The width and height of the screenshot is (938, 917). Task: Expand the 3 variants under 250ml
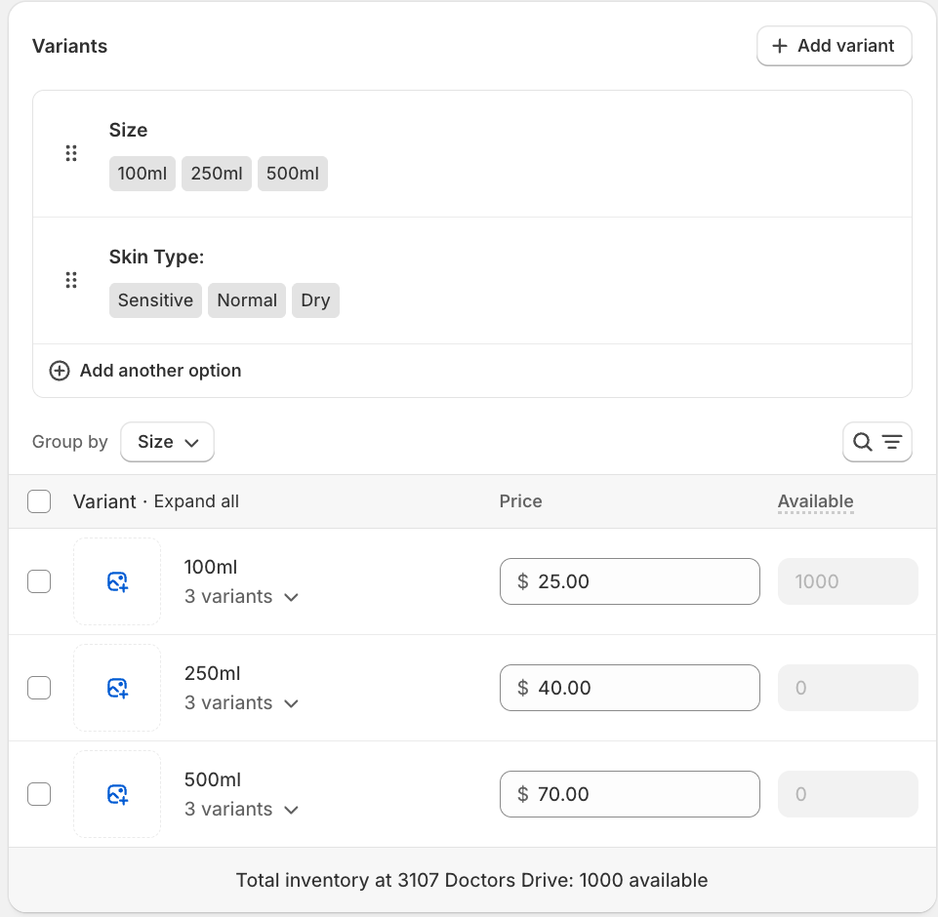point(241,702)
